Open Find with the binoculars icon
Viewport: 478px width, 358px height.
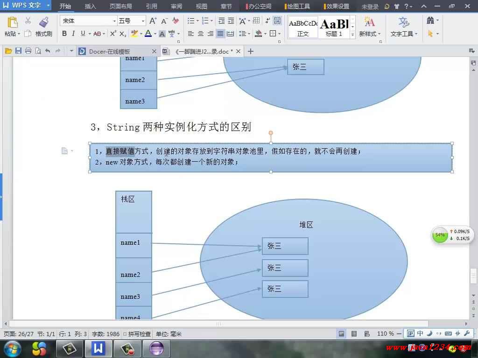pyautogui.click(x=430, y=21)
